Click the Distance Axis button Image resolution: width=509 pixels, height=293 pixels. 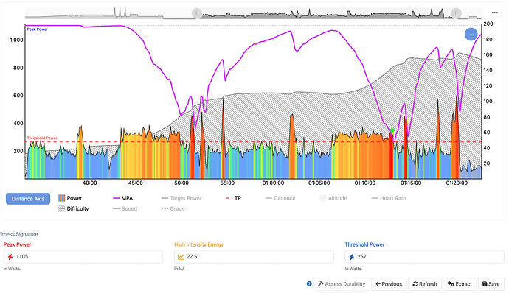[28, 198]
